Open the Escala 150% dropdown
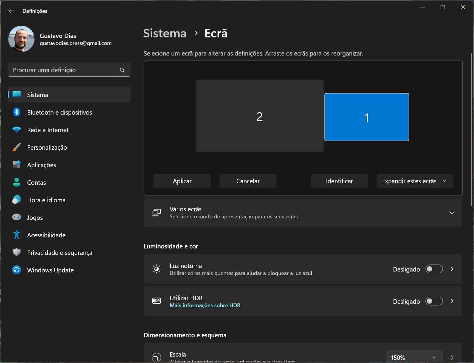The height and width of the screenshot is (363, 474). pos(414,357)
